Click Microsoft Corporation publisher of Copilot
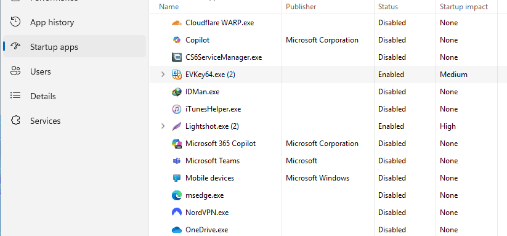507x236 pixels. point(322,40)
